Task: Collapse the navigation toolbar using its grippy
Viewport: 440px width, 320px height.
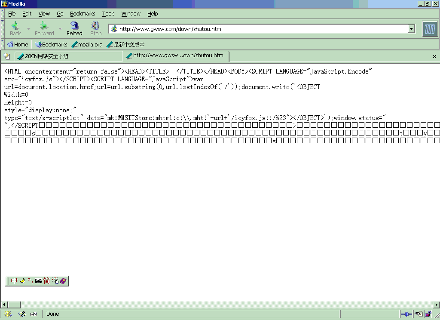Action: point(3,29)
